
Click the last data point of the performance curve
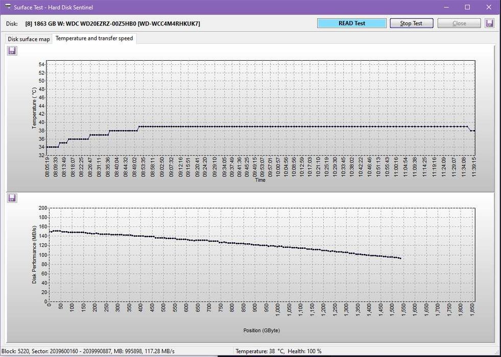click(400, 259)
